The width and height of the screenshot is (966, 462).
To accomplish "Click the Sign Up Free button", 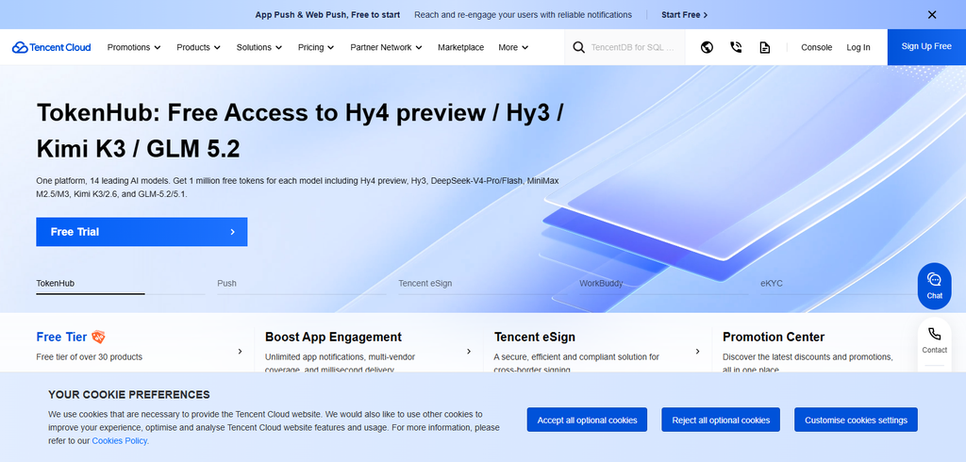I will click(x=926, y=47).
